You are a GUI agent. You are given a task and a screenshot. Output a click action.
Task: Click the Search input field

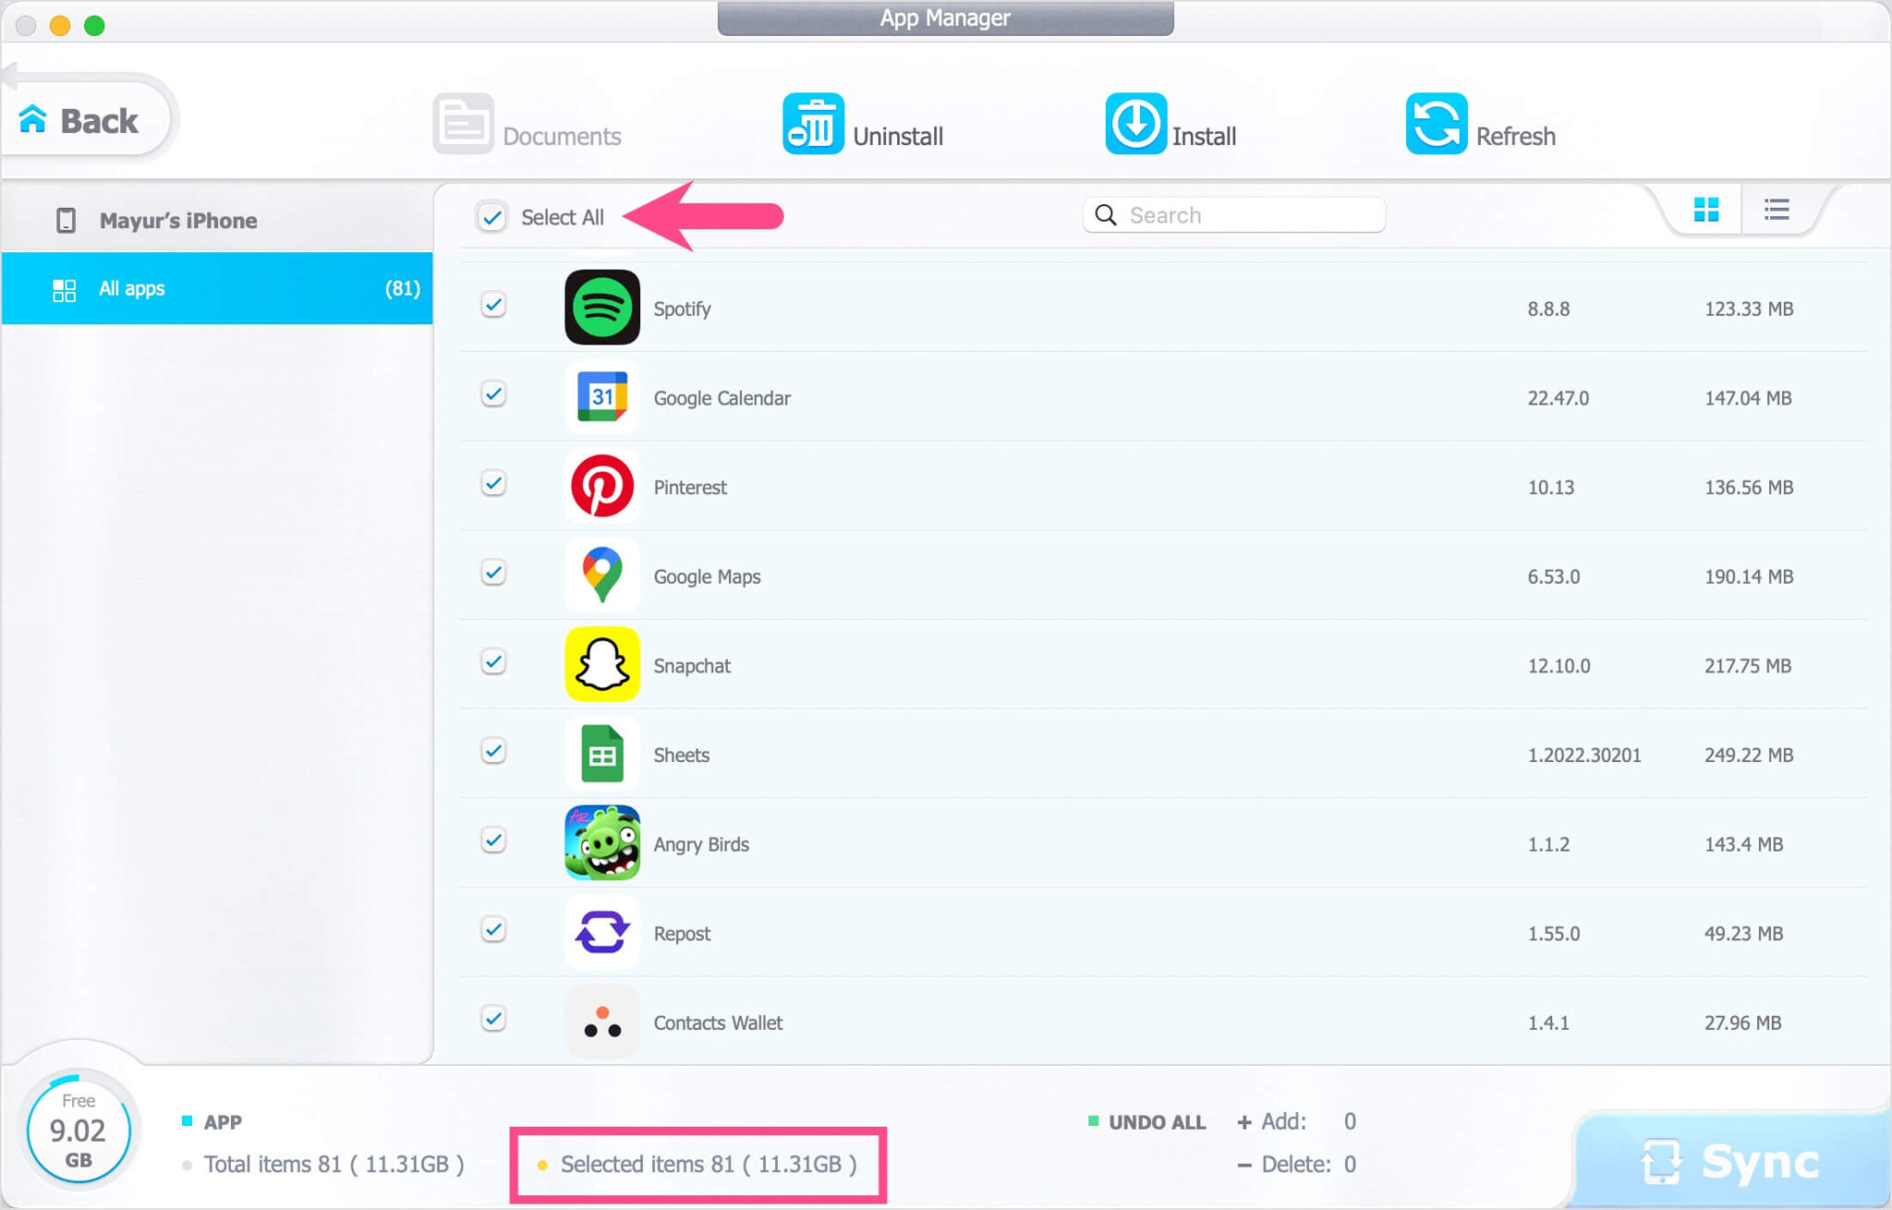tap(1235, 215)
